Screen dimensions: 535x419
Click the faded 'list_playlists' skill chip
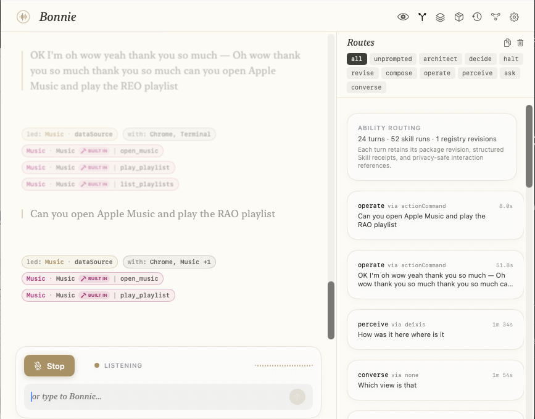tap(100, 185)
